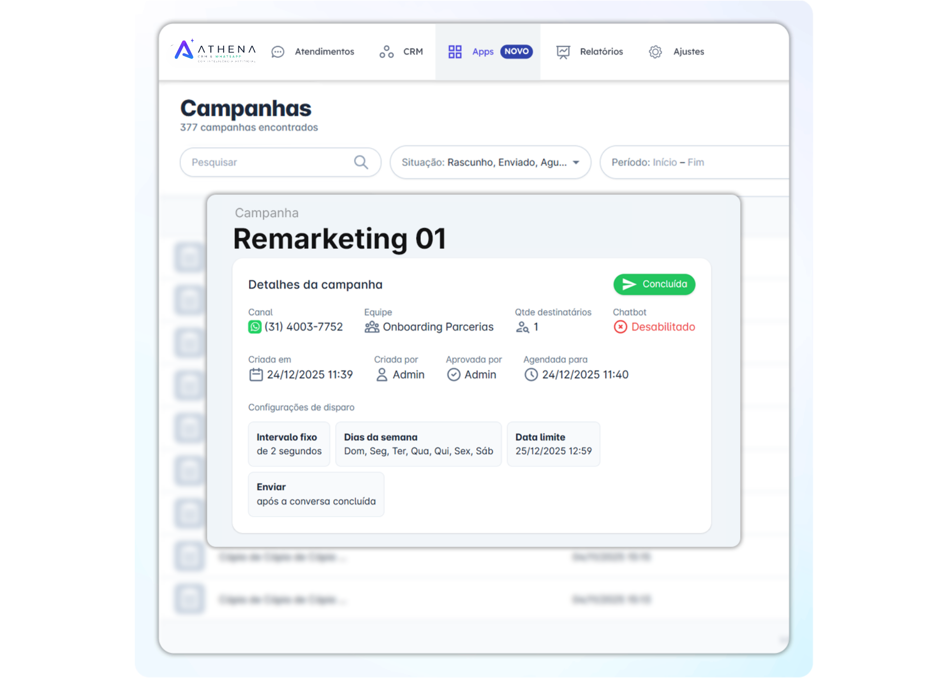
Task: Click the Athena logo
Action: click(x=215, y=50)
